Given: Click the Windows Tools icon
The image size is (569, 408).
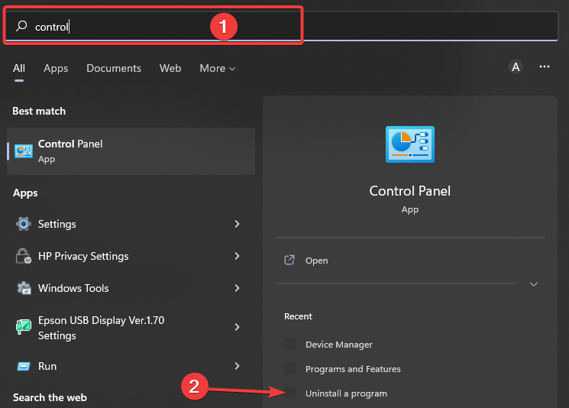Looking at the screenshot, I should pyautogui.click(x=24, y=288).
